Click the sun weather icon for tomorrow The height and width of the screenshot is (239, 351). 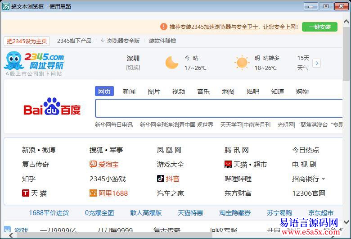coord(242,63)
